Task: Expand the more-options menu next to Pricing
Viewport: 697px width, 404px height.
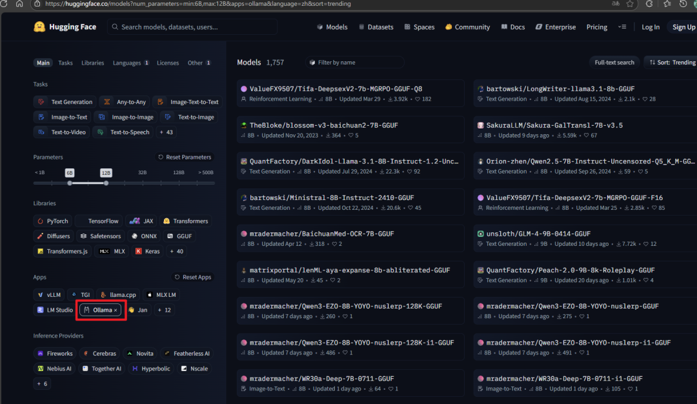Action: coord(622,26)
